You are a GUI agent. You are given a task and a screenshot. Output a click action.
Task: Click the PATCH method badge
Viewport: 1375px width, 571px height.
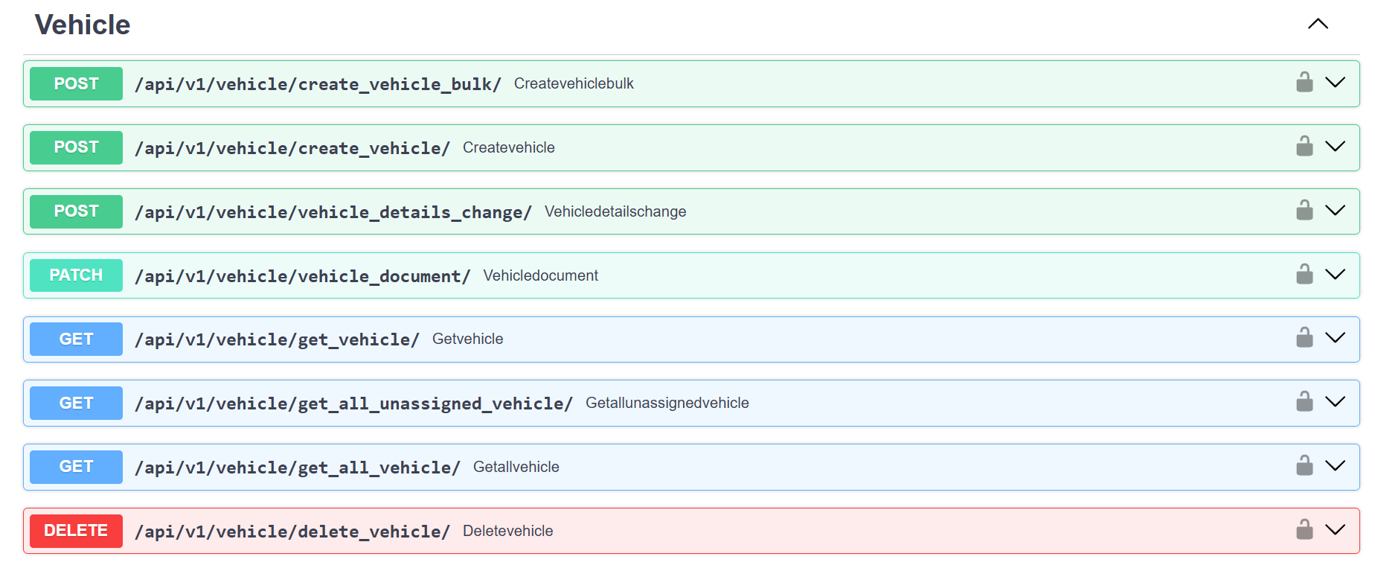[x=76, y=275]
